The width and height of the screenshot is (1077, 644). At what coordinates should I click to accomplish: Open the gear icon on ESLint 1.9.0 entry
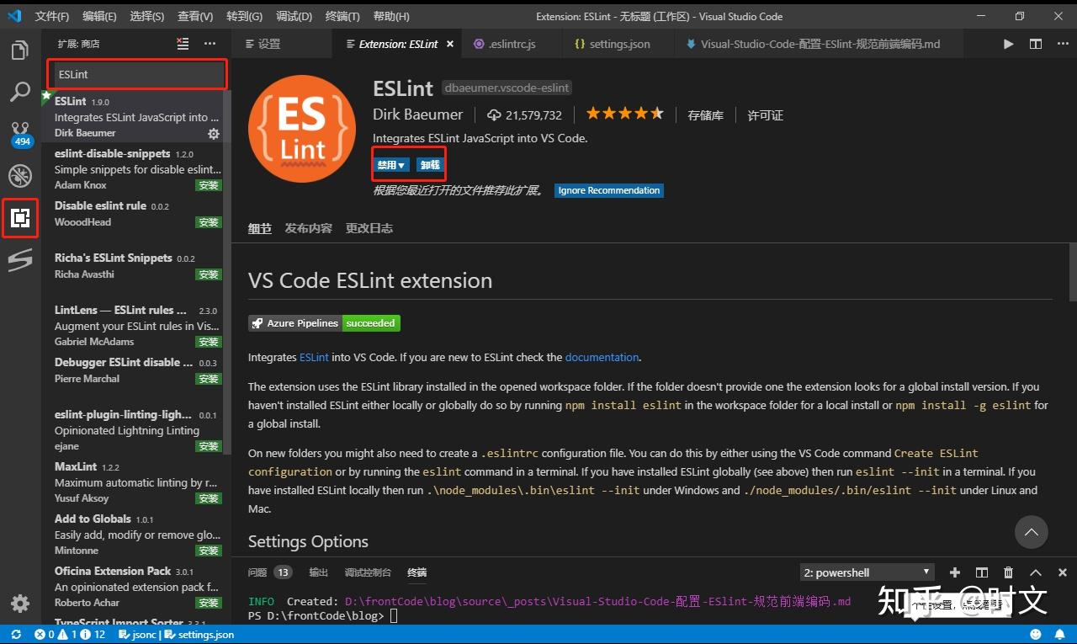(x=213, y=133)
